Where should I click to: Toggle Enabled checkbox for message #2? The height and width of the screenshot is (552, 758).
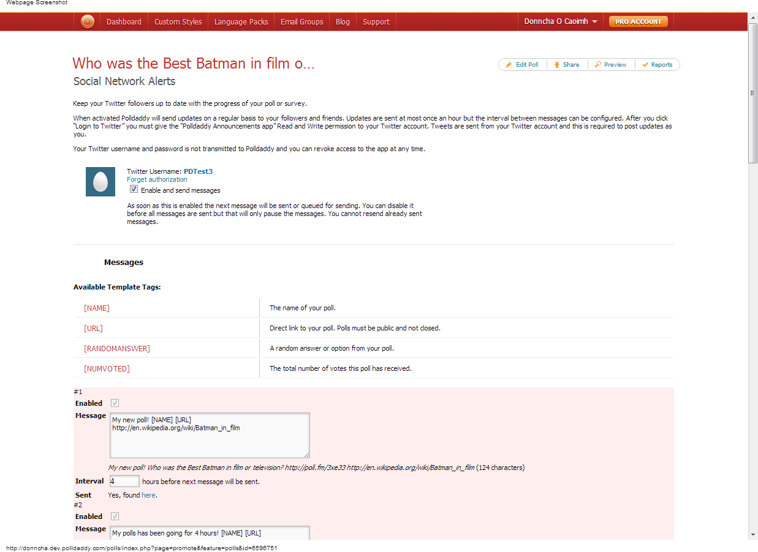115,517
